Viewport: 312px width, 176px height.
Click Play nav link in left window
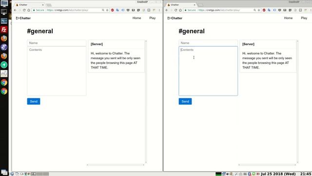[153, 18]
